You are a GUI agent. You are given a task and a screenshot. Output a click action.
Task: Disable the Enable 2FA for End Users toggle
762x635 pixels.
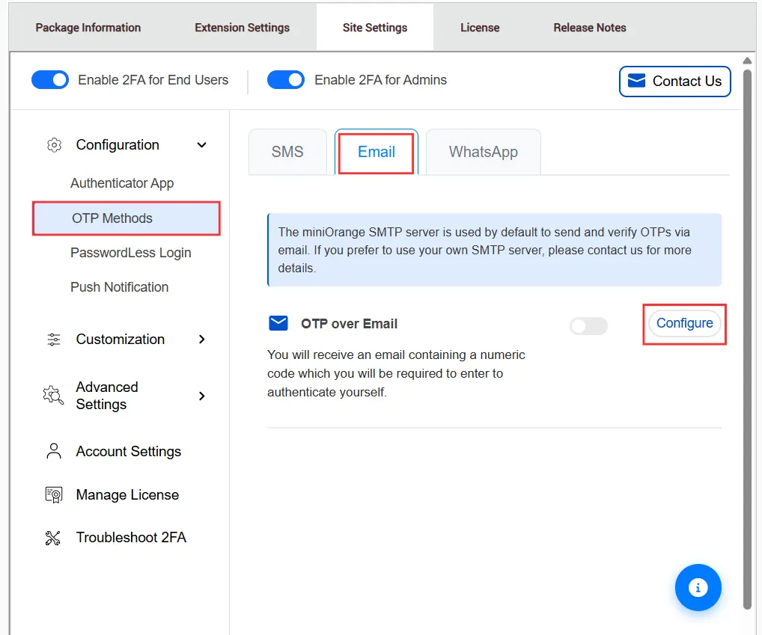point(49,79)
